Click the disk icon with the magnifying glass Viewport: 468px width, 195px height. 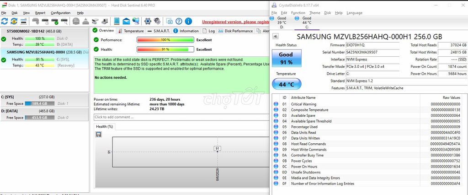[x=64, y=21]
